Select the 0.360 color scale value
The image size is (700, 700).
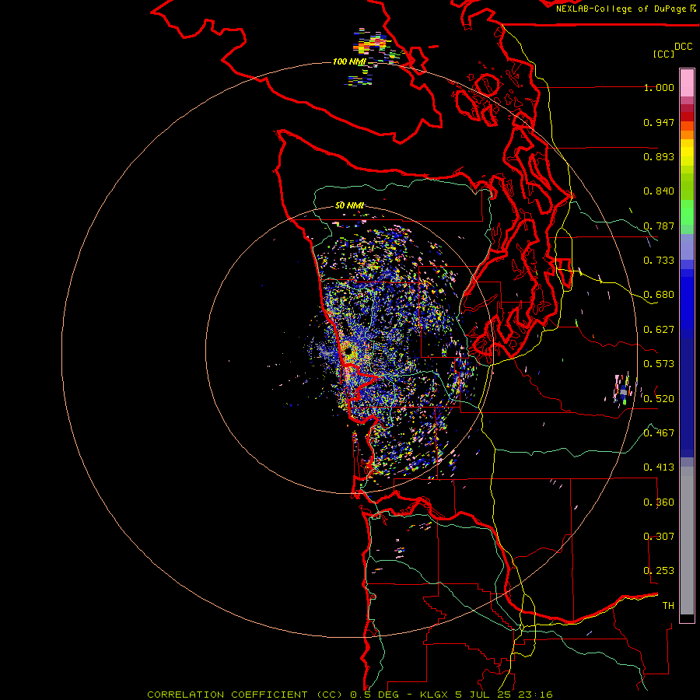tap(659, 502)
